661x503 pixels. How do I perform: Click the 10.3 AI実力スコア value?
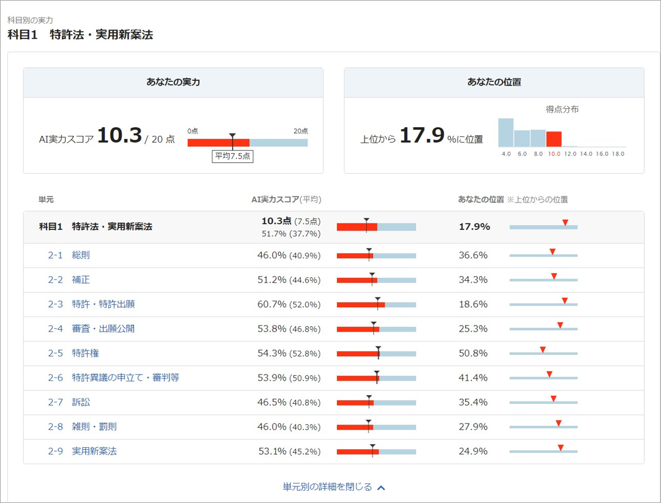(119, 135)
